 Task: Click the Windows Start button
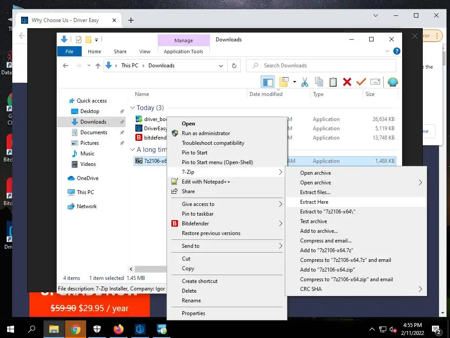tap(11, 329)
